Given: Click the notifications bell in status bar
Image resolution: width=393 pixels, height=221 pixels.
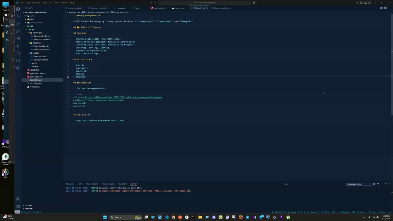Looking at the screenshot, I should (390, 212).
